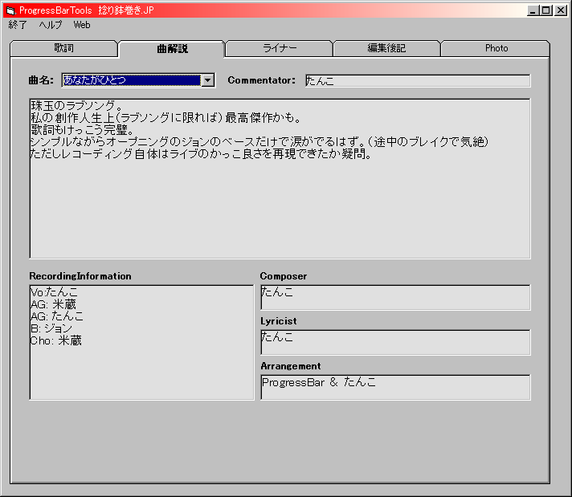Click the B: ジョン line
The image size is (572, 497).
click(x=51, y=328)
